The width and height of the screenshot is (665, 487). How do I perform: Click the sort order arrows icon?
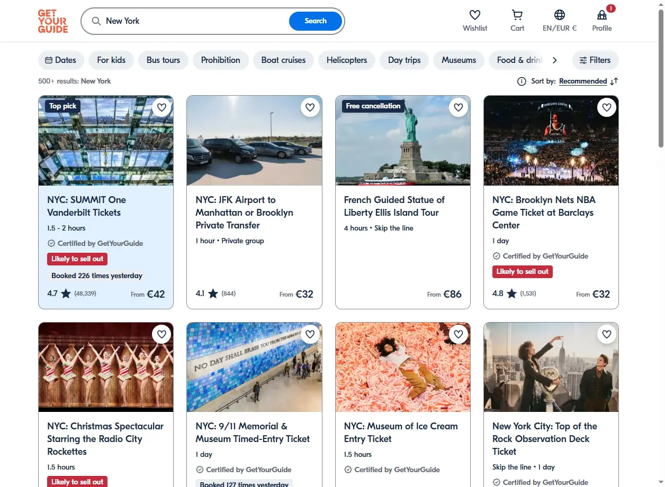614,81
